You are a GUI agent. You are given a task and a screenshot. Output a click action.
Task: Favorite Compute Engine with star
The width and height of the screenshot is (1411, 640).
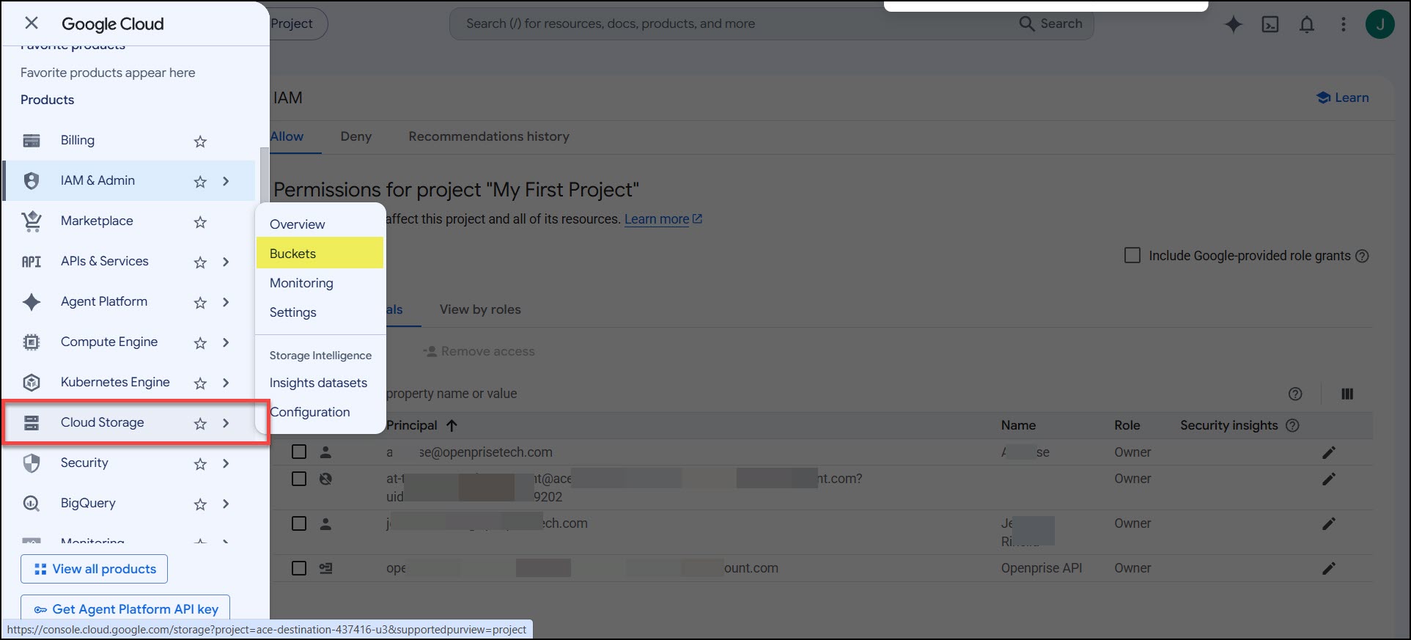(200, 343)
